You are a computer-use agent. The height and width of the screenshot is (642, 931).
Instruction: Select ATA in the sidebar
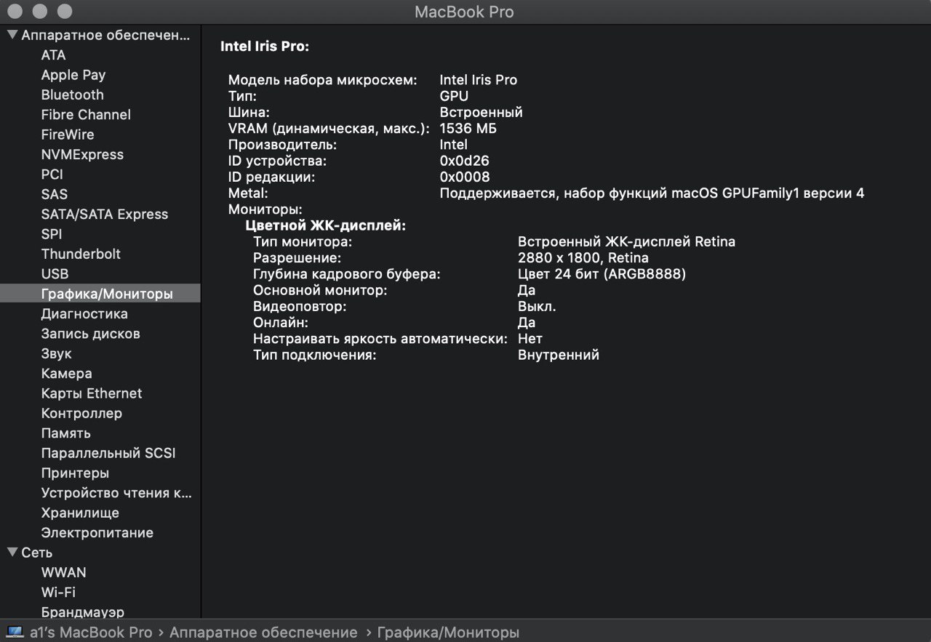click(x=53, y=55)
